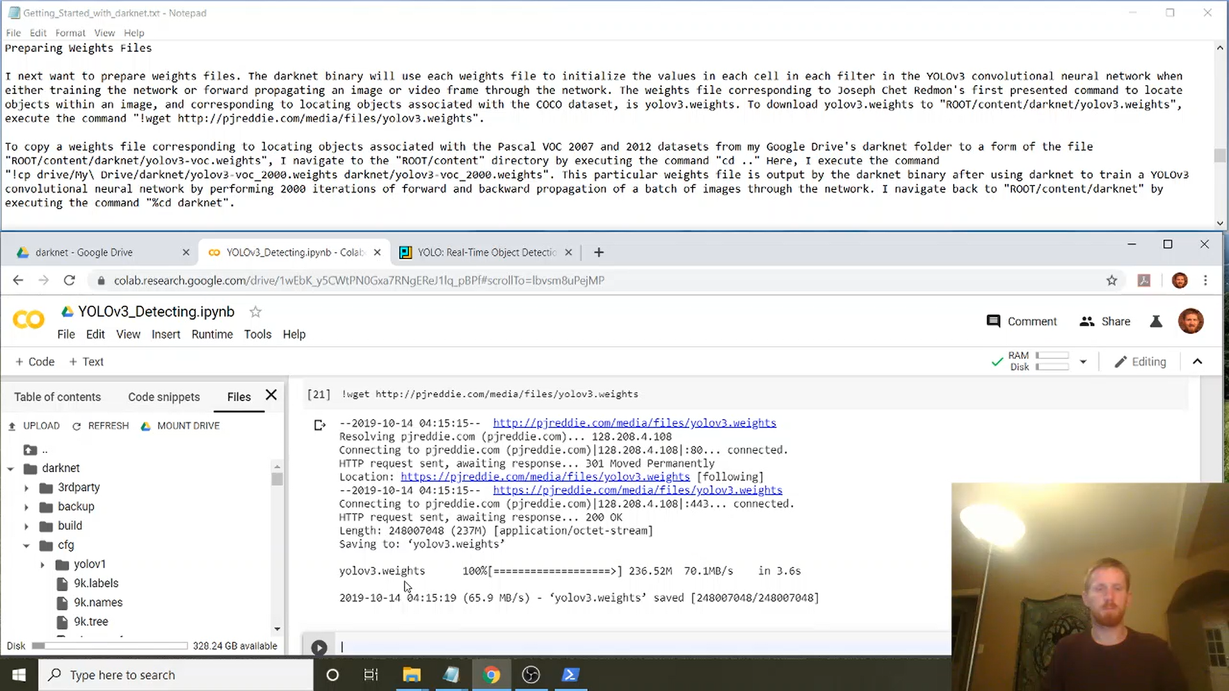Open the Share dialog
Image resolution: width=1229 pixels, height=691 pixels.
click(x=1105, y=321)
